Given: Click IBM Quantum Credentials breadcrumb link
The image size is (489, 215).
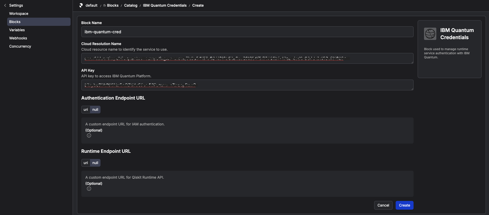Looking at the screenshot, I should tap(165, 5).
